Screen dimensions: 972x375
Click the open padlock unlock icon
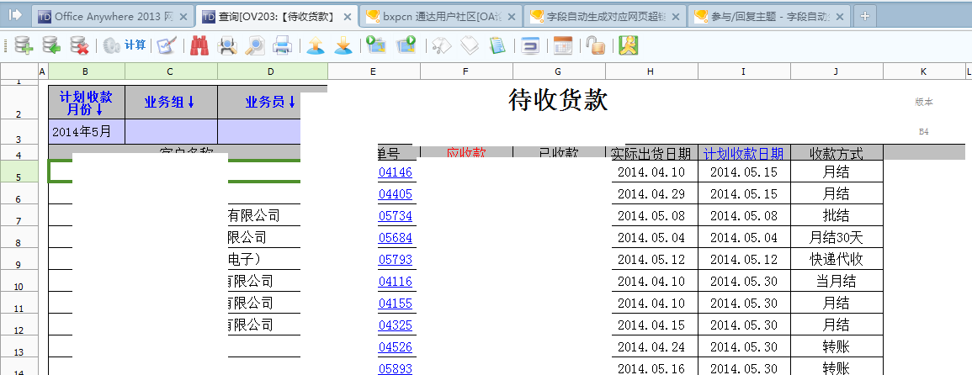coord(596,45)
